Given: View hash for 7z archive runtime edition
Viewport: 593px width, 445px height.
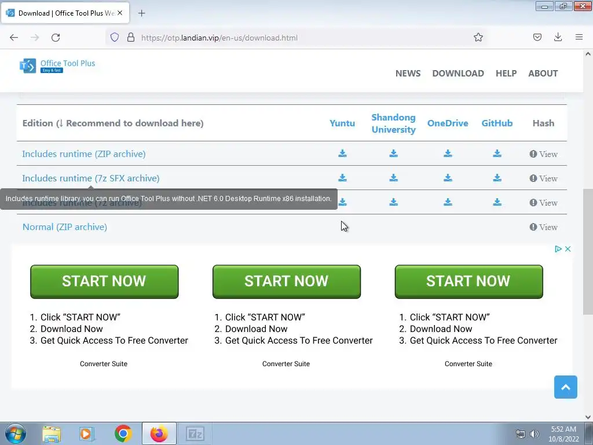Looking at the screenshot, I should (543, 203).
